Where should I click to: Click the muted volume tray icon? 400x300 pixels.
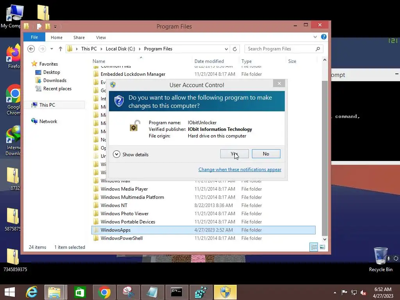(x=363, y=293)
